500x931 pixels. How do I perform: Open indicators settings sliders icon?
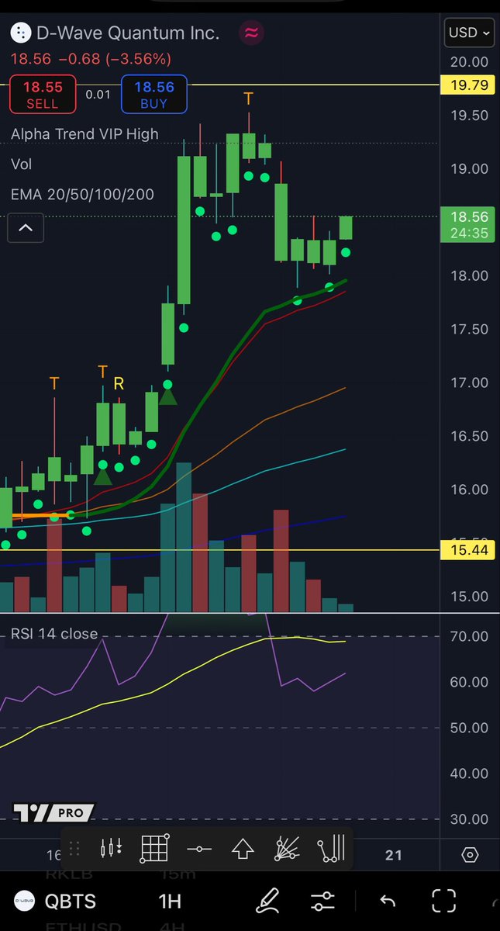click(322, 901)
